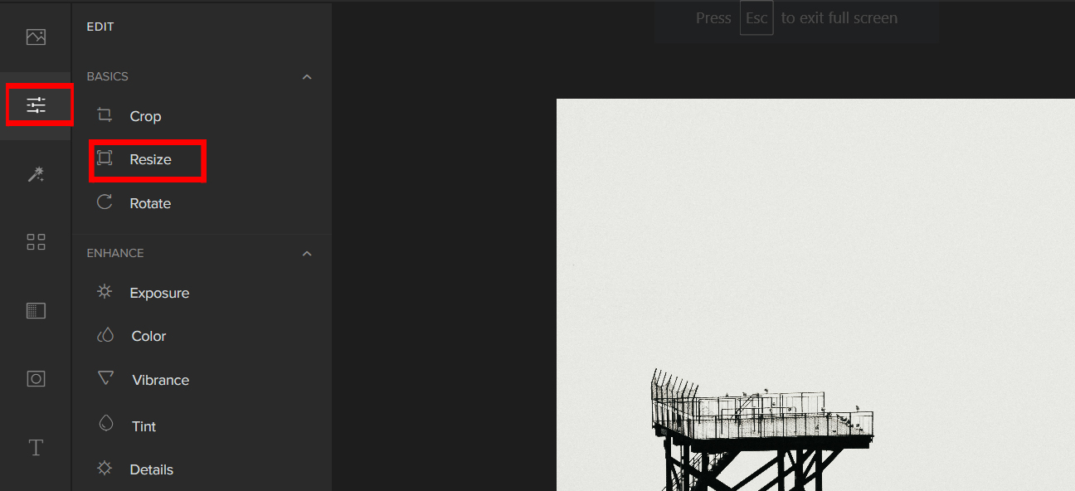Viewport: 1075px width, 491px height.
Task: Open the Frames sidebar icon
Action: pos(36,379)
